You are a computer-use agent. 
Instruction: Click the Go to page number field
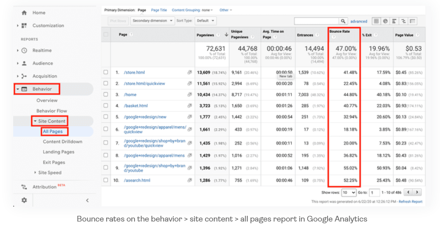(x=374, y=193)
